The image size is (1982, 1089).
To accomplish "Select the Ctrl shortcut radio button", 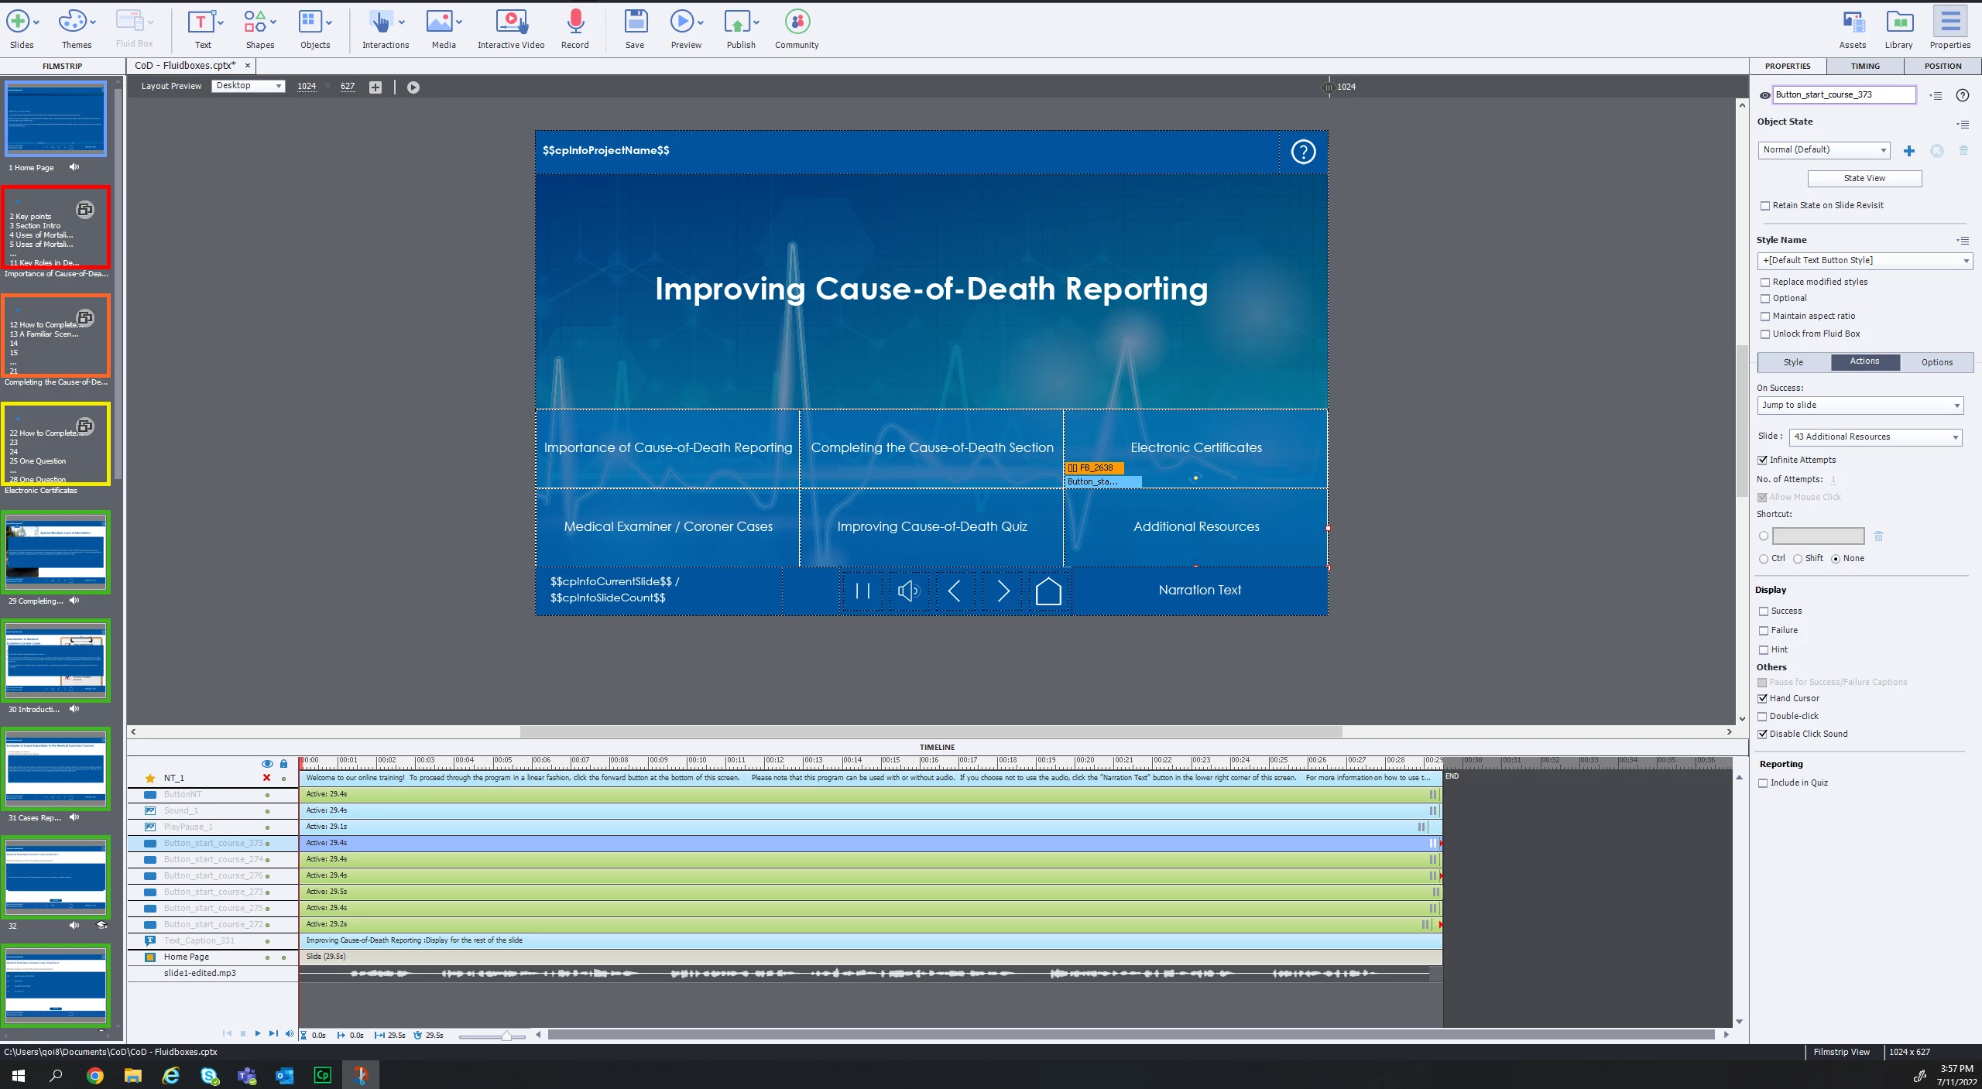I will pos(1764,559).
